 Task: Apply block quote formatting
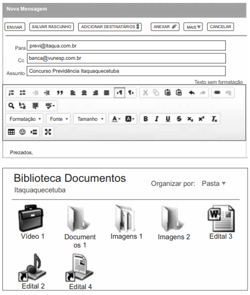tap(60, 93)
